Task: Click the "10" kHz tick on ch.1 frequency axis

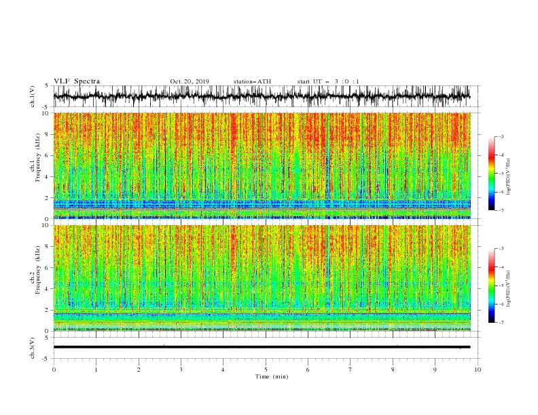Action: [x=46, y=113]
